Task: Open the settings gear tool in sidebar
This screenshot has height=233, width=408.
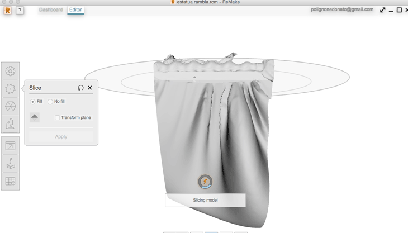Action: point(11,71)
